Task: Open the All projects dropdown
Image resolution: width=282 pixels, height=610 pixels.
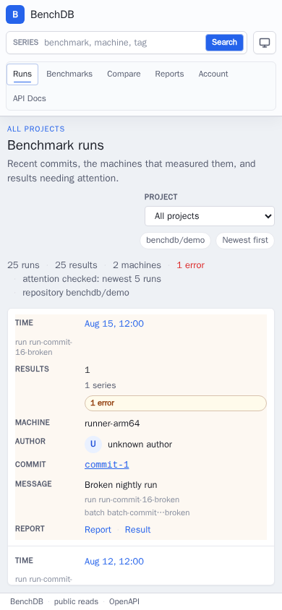Action: click(210, 216)
